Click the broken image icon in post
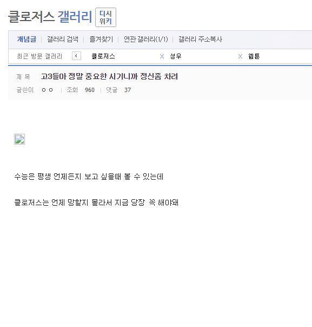The width and height of the screenshot is (312, 327). (19, 139)
